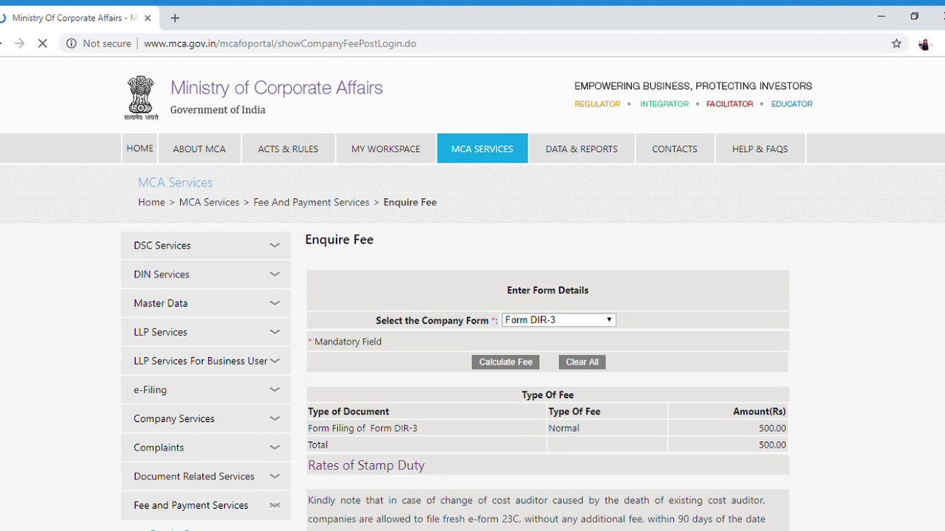
Task: Click the Government of India emblem logo
Action: point(141,97)
